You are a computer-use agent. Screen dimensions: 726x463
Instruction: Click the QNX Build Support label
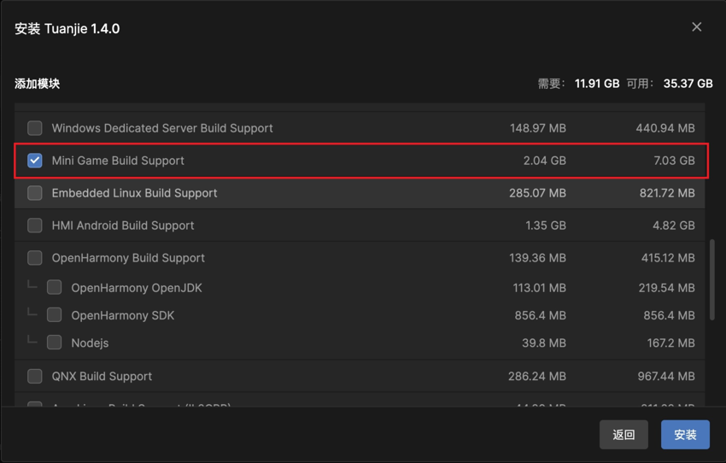(102, 376)
